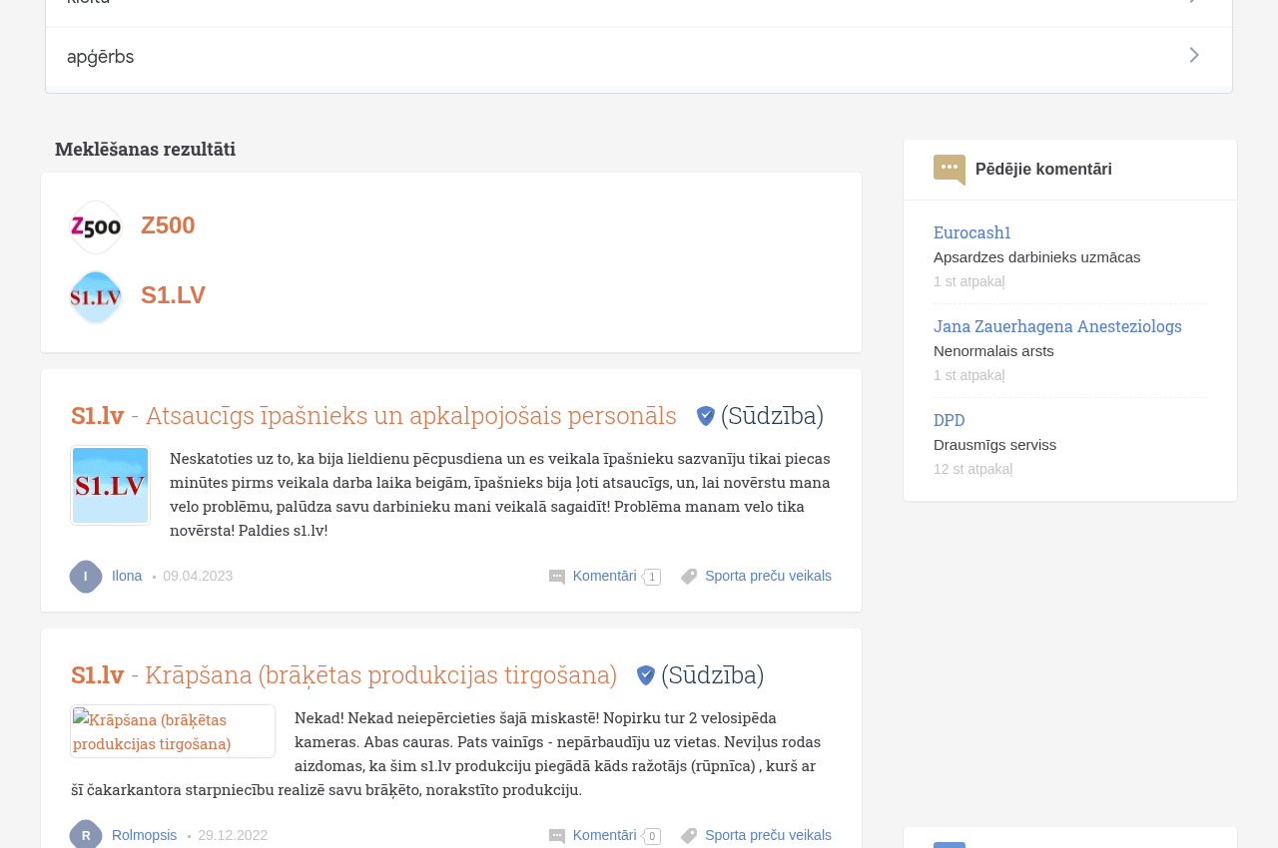Open the Krāpšana review image thumbnail
This screenshot has width=1278, height=848.
click(173, 731)
